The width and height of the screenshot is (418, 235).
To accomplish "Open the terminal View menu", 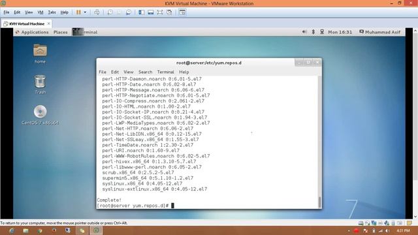I will tap(128, 72).
